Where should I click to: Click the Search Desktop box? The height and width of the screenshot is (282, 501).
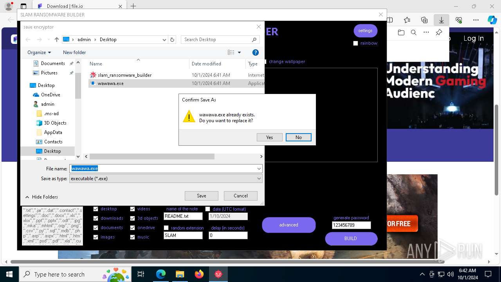click(x=220, y=40)
